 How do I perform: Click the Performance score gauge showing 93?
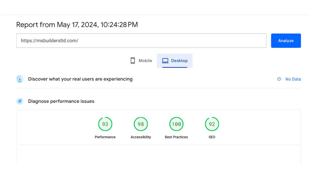pyautogui.click(x=105, y=124)
